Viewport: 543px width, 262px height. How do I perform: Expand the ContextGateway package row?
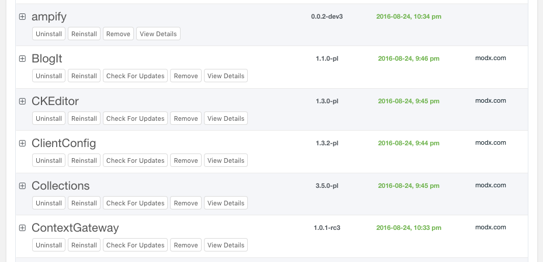22,228
